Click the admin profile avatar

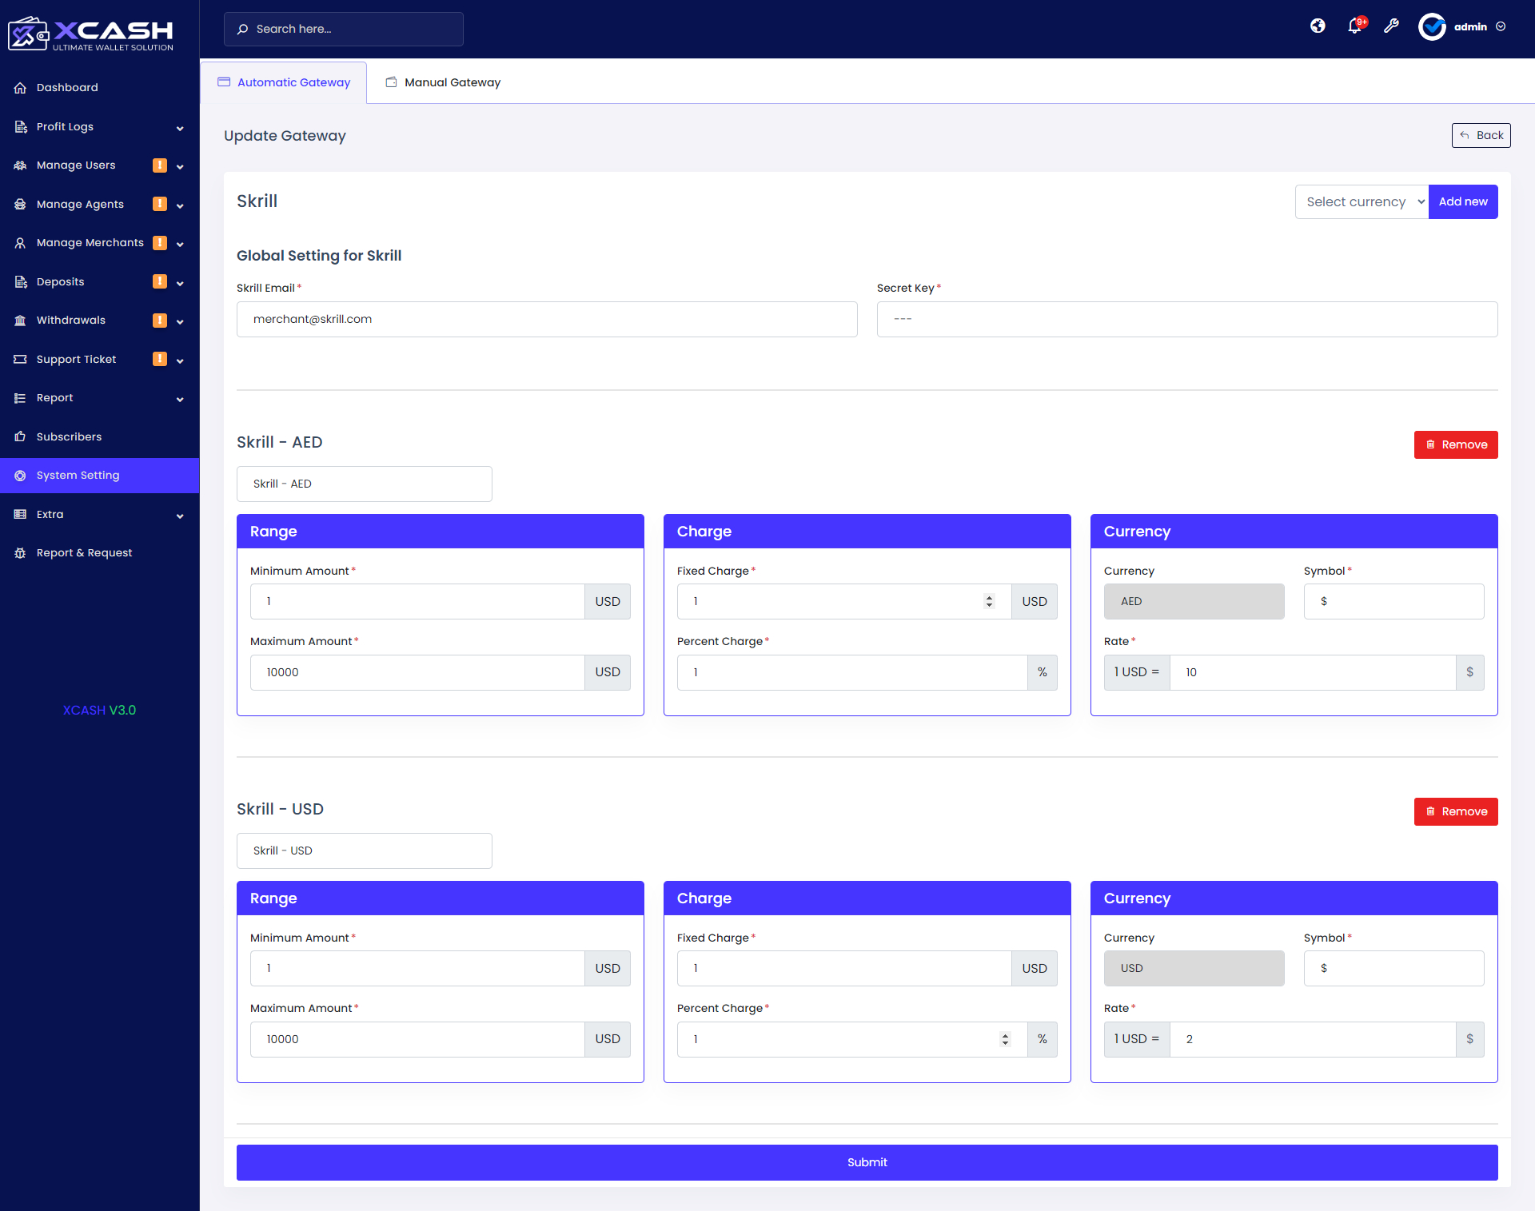[1431, 26]
